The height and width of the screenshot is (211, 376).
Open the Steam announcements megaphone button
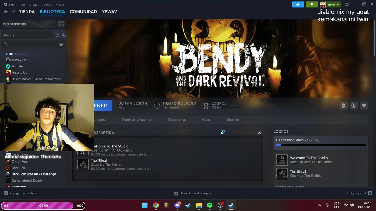pyautogui.click(x=298, y=4)
